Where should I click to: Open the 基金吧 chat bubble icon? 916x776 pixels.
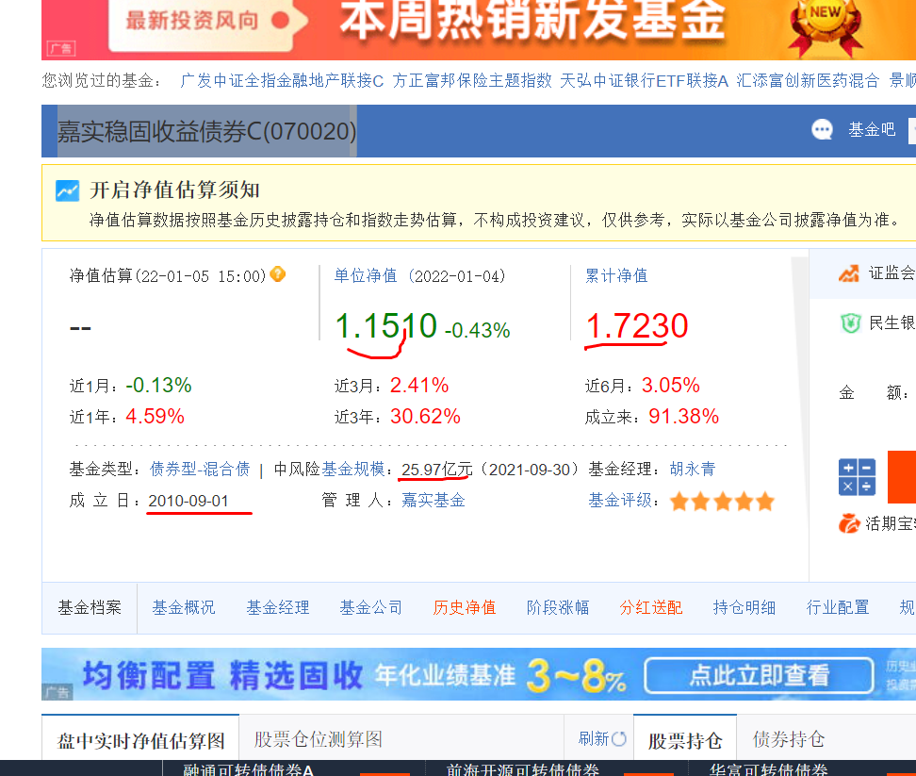tap(822, 129)
